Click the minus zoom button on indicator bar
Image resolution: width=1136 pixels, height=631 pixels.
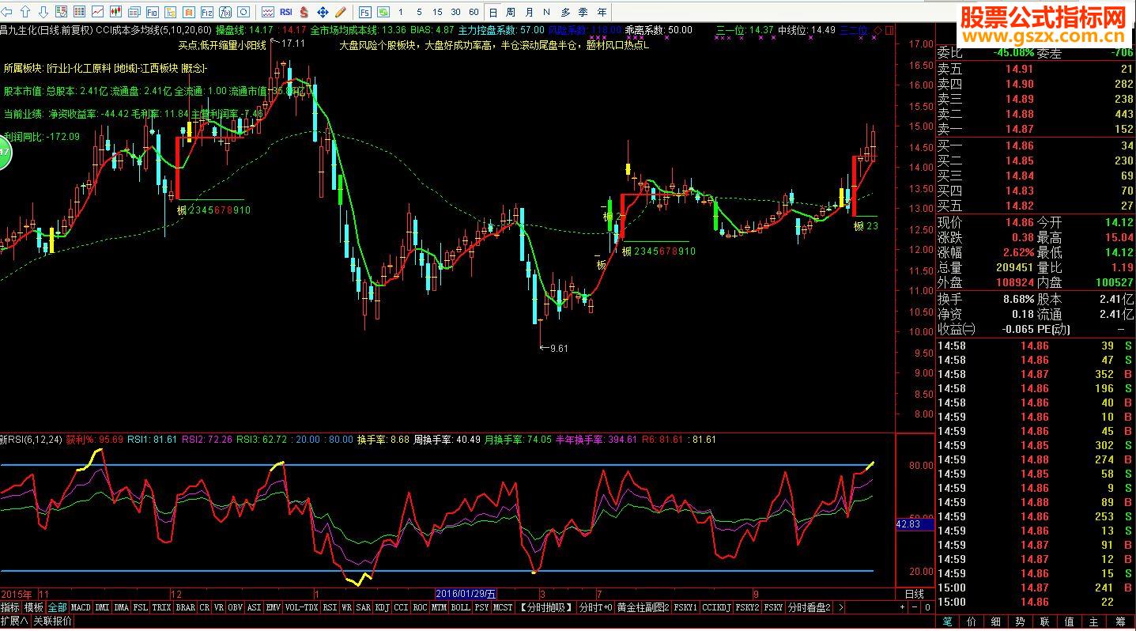coord(915,607)
